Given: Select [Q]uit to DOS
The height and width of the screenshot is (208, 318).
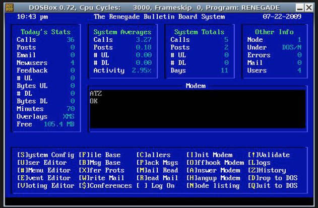Looking at the screenshot, I should (x=273, y=186).
